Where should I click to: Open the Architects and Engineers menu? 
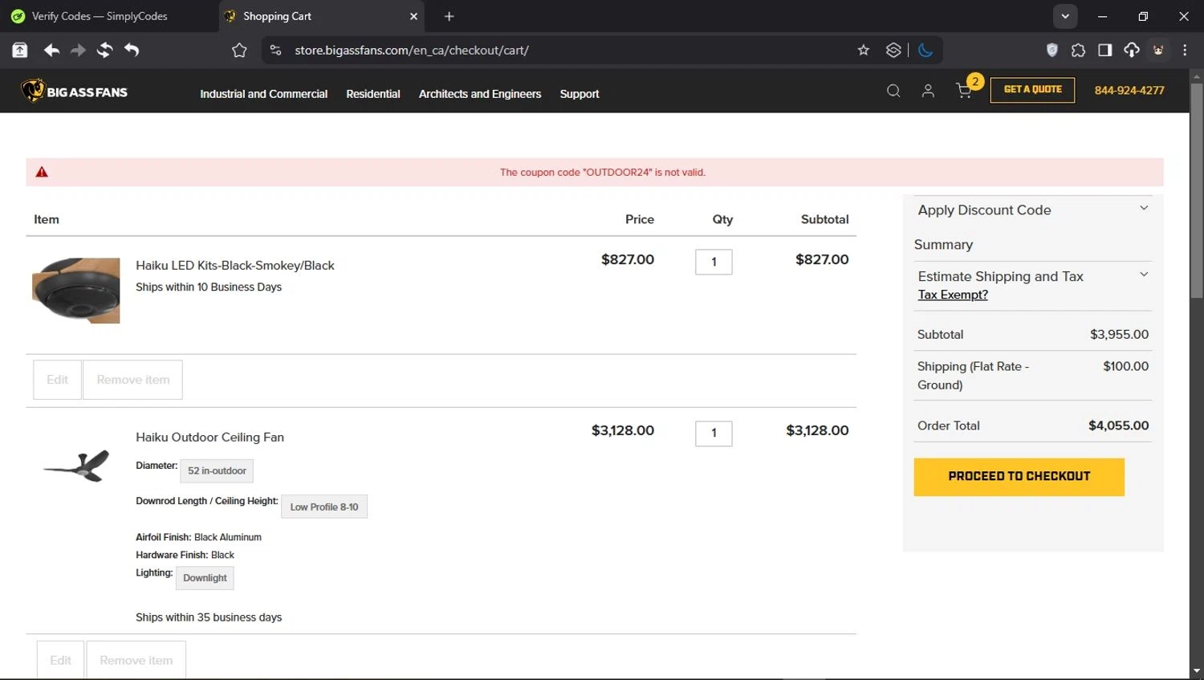(x=480, y=94)
